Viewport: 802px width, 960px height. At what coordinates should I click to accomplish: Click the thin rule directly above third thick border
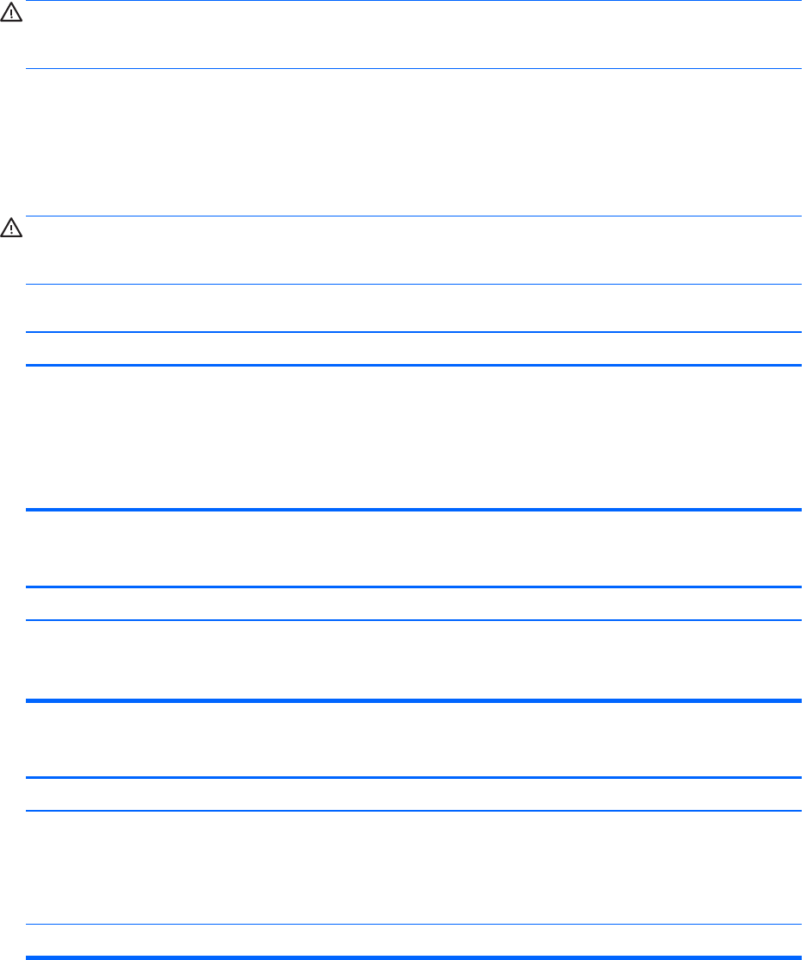click(x=413, y=620)
